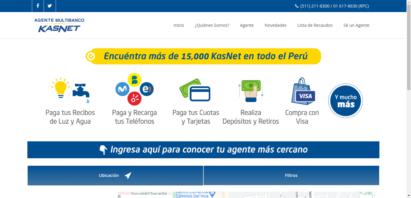Click the location arrow icon beside Ubicación
Image resolution: width=411 pixels, height=198 pixels.
tap(128, 175)
